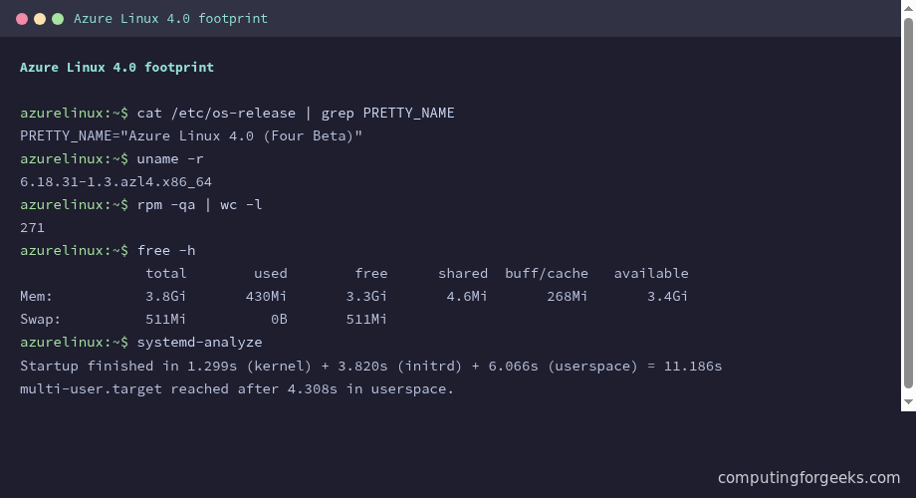The width and height of the screenshot is (916, 498).
Task: Click the 'buff/cache' column header
Action: tap(547, 273)
